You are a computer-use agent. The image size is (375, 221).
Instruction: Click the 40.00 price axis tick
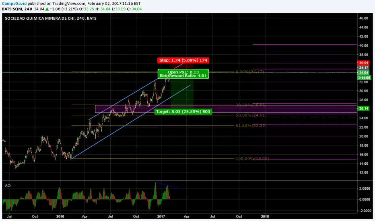click(x=363, y=45)
